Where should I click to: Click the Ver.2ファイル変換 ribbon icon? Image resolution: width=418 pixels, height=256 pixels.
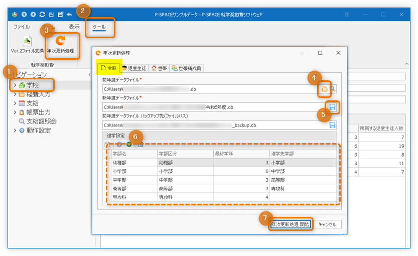(x=28, y=41)
